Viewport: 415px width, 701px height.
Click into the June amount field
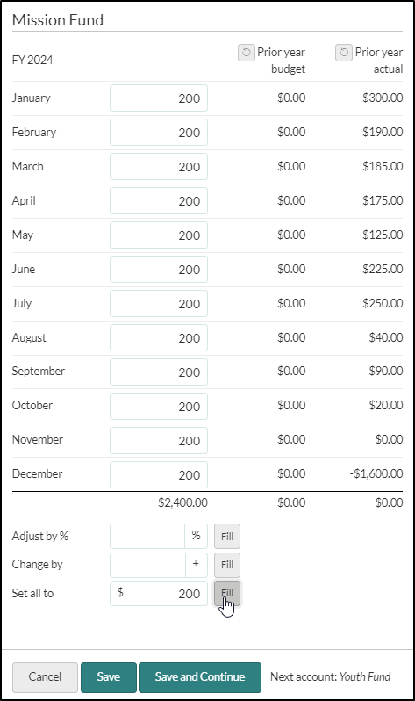(159, 269)
